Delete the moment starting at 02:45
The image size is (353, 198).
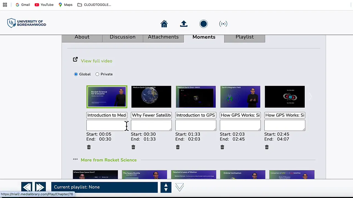click(x=267, y=147)
